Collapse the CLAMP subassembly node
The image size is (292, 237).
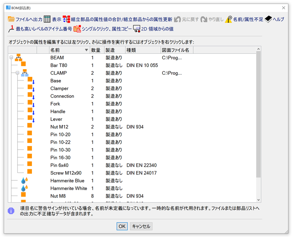pos(17,73)
